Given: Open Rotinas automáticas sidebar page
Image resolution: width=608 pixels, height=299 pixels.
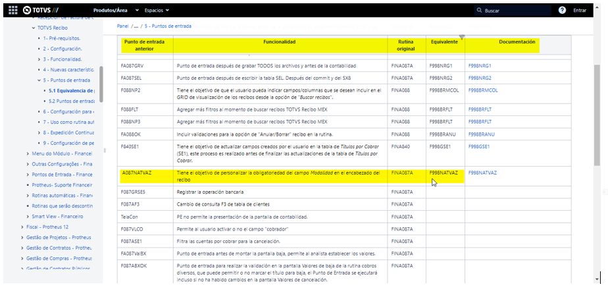Looking at the screenshot, I should tap(62, 196).
